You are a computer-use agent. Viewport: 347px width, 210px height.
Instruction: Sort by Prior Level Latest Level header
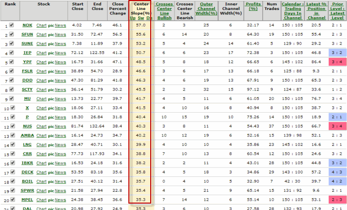point(337,11)
